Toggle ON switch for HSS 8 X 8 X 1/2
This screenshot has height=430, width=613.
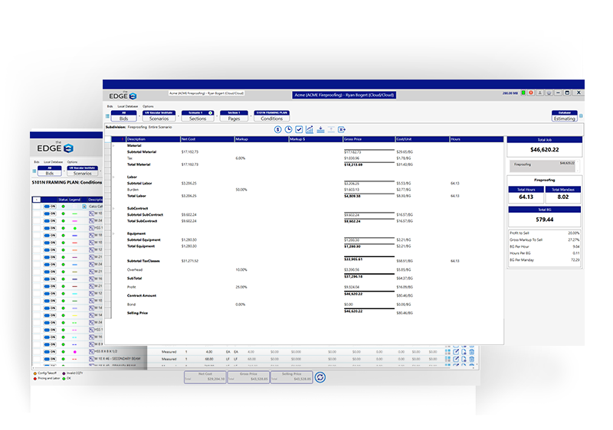50,351
